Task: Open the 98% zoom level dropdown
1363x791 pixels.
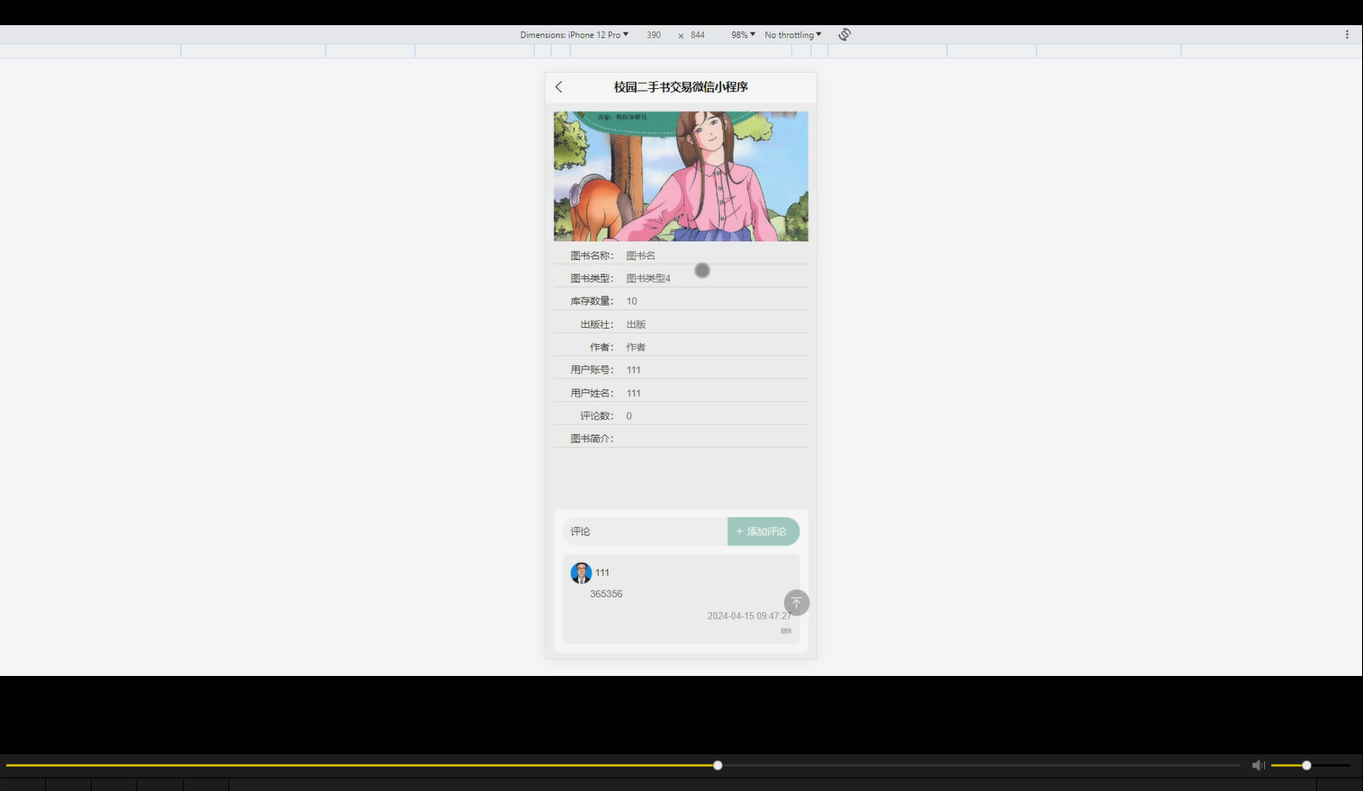Action: [x=743, y=35]
